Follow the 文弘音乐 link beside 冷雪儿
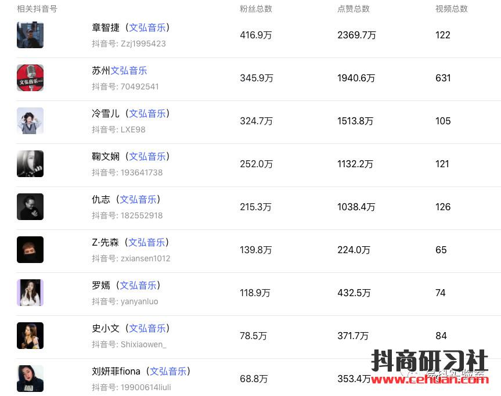Image resolution: width=501 pixels, height=396 pixels. (x=147, y=114)
